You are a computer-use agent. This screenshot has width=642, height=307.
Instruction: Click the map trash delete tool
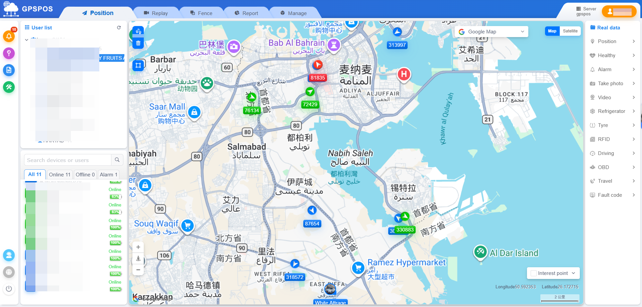[138, 43]
